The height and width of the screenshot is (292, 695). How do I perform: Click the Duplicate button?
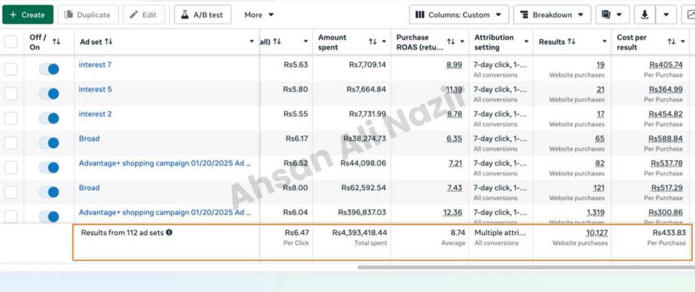pyautogui.click(x=87, y=15)
